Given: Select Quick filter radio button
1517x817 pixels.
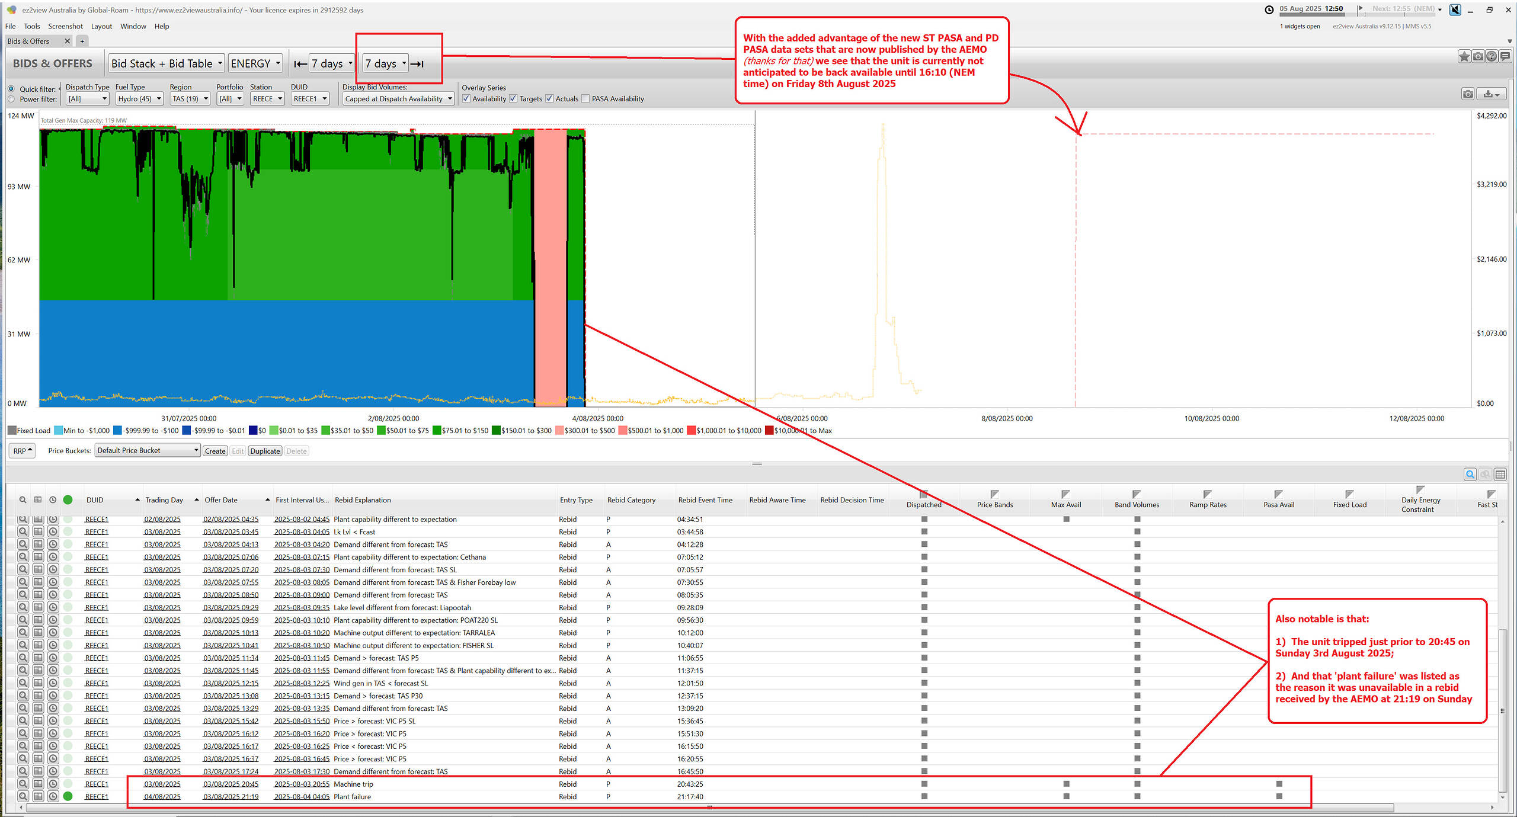Looking at the screenshot, I should (11, 89).
